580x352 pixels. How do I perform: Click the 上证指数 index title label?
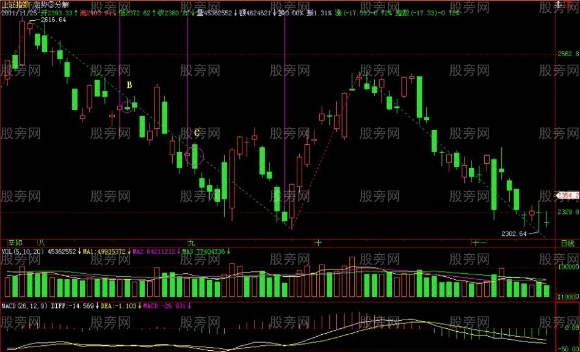point(15,5)
